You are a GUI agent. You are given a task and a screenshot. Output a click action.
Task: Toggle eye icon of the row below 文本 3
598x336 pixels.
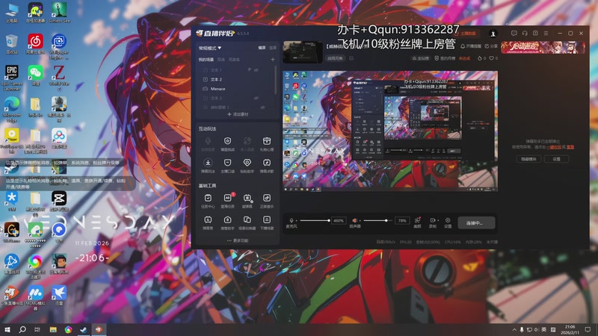click(x=262, y=108)
